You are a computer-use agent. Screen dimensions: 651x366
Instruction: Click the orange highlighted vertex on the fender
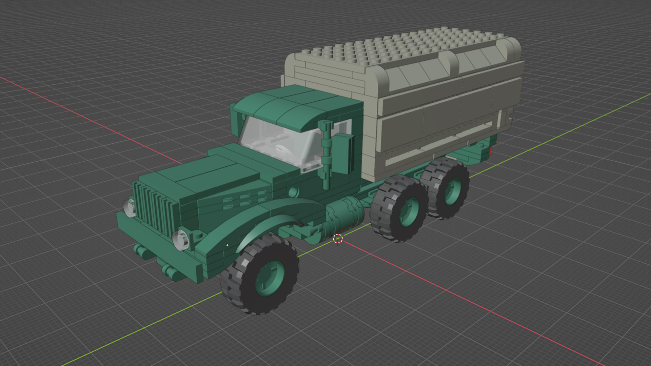(x=228, y=245)
